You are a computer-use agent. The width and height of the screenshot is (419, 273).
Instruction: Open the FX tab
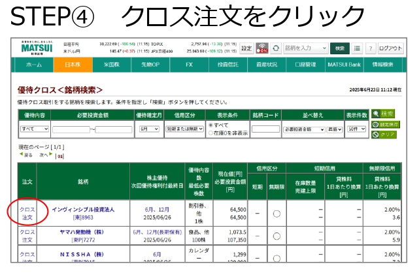point(189,65)
